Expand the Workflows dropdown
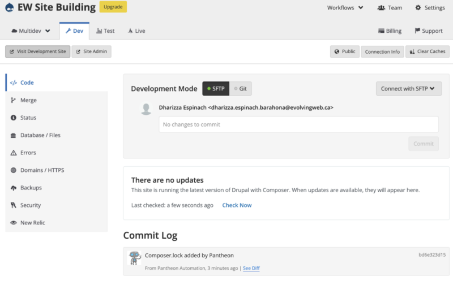 click(x=345, y=8)
